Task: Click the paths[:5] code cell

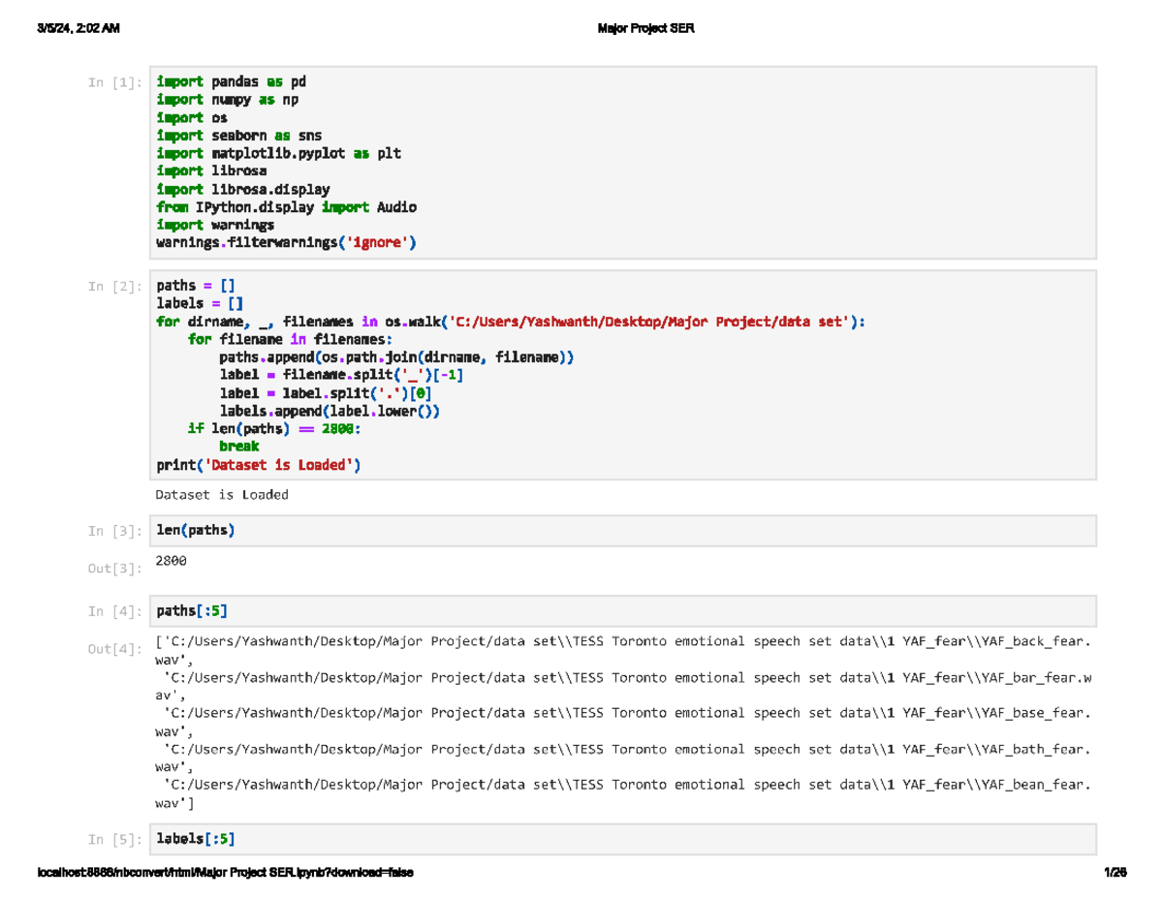Action: click(x=625, y=611)
